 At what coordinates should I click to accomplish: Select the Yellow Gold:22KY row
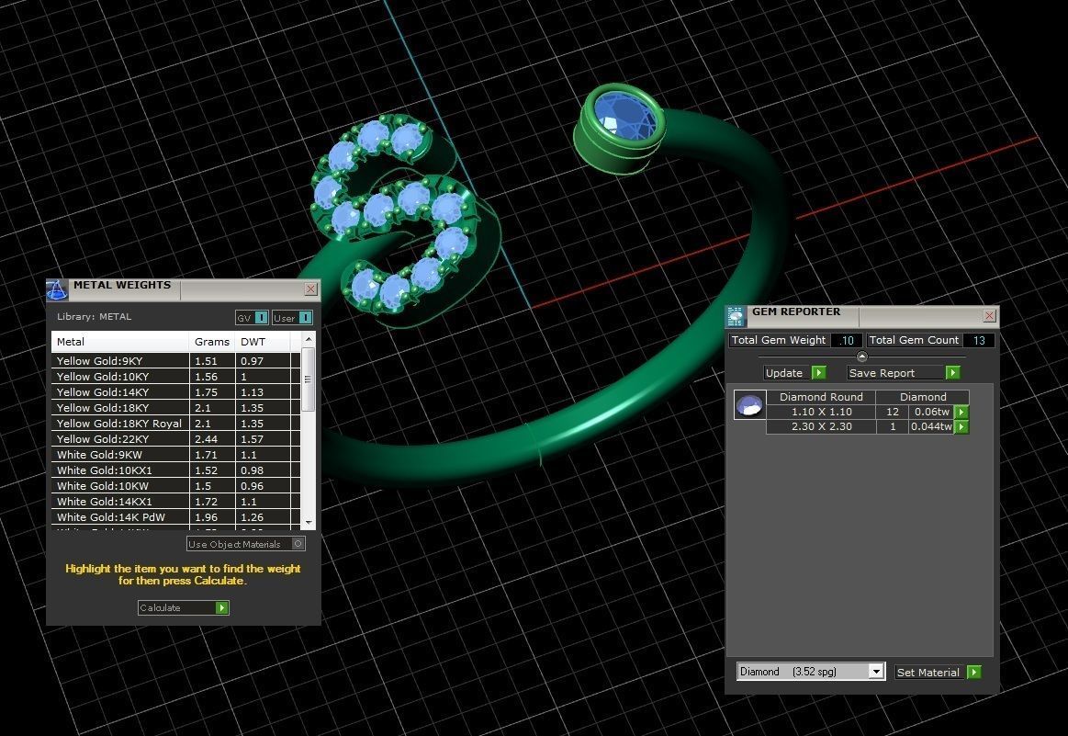[x=175, y=439]
